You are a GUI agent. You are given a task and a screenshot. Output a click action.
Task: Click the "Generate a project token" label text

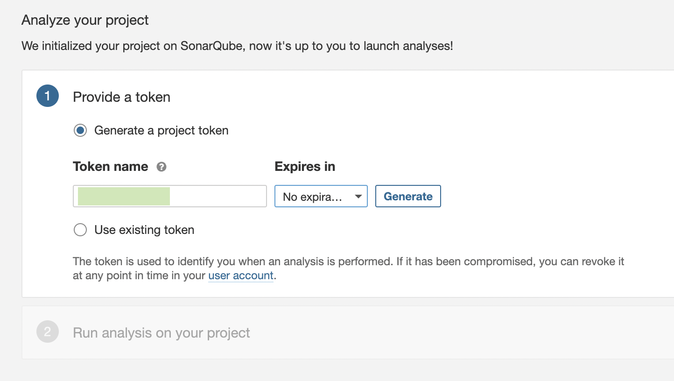161,131
